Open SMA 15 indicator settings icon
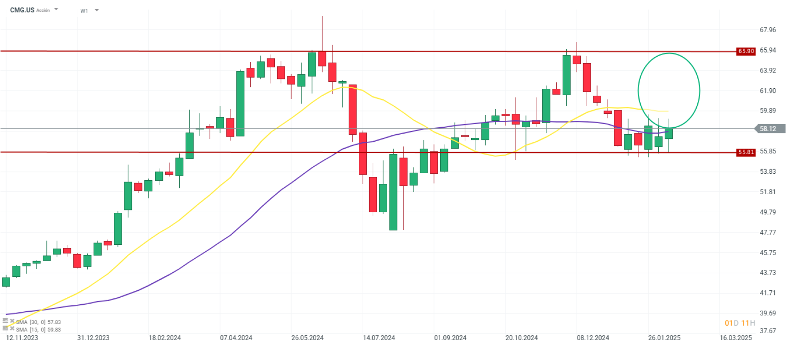The image size is (792, 347). 5,328
